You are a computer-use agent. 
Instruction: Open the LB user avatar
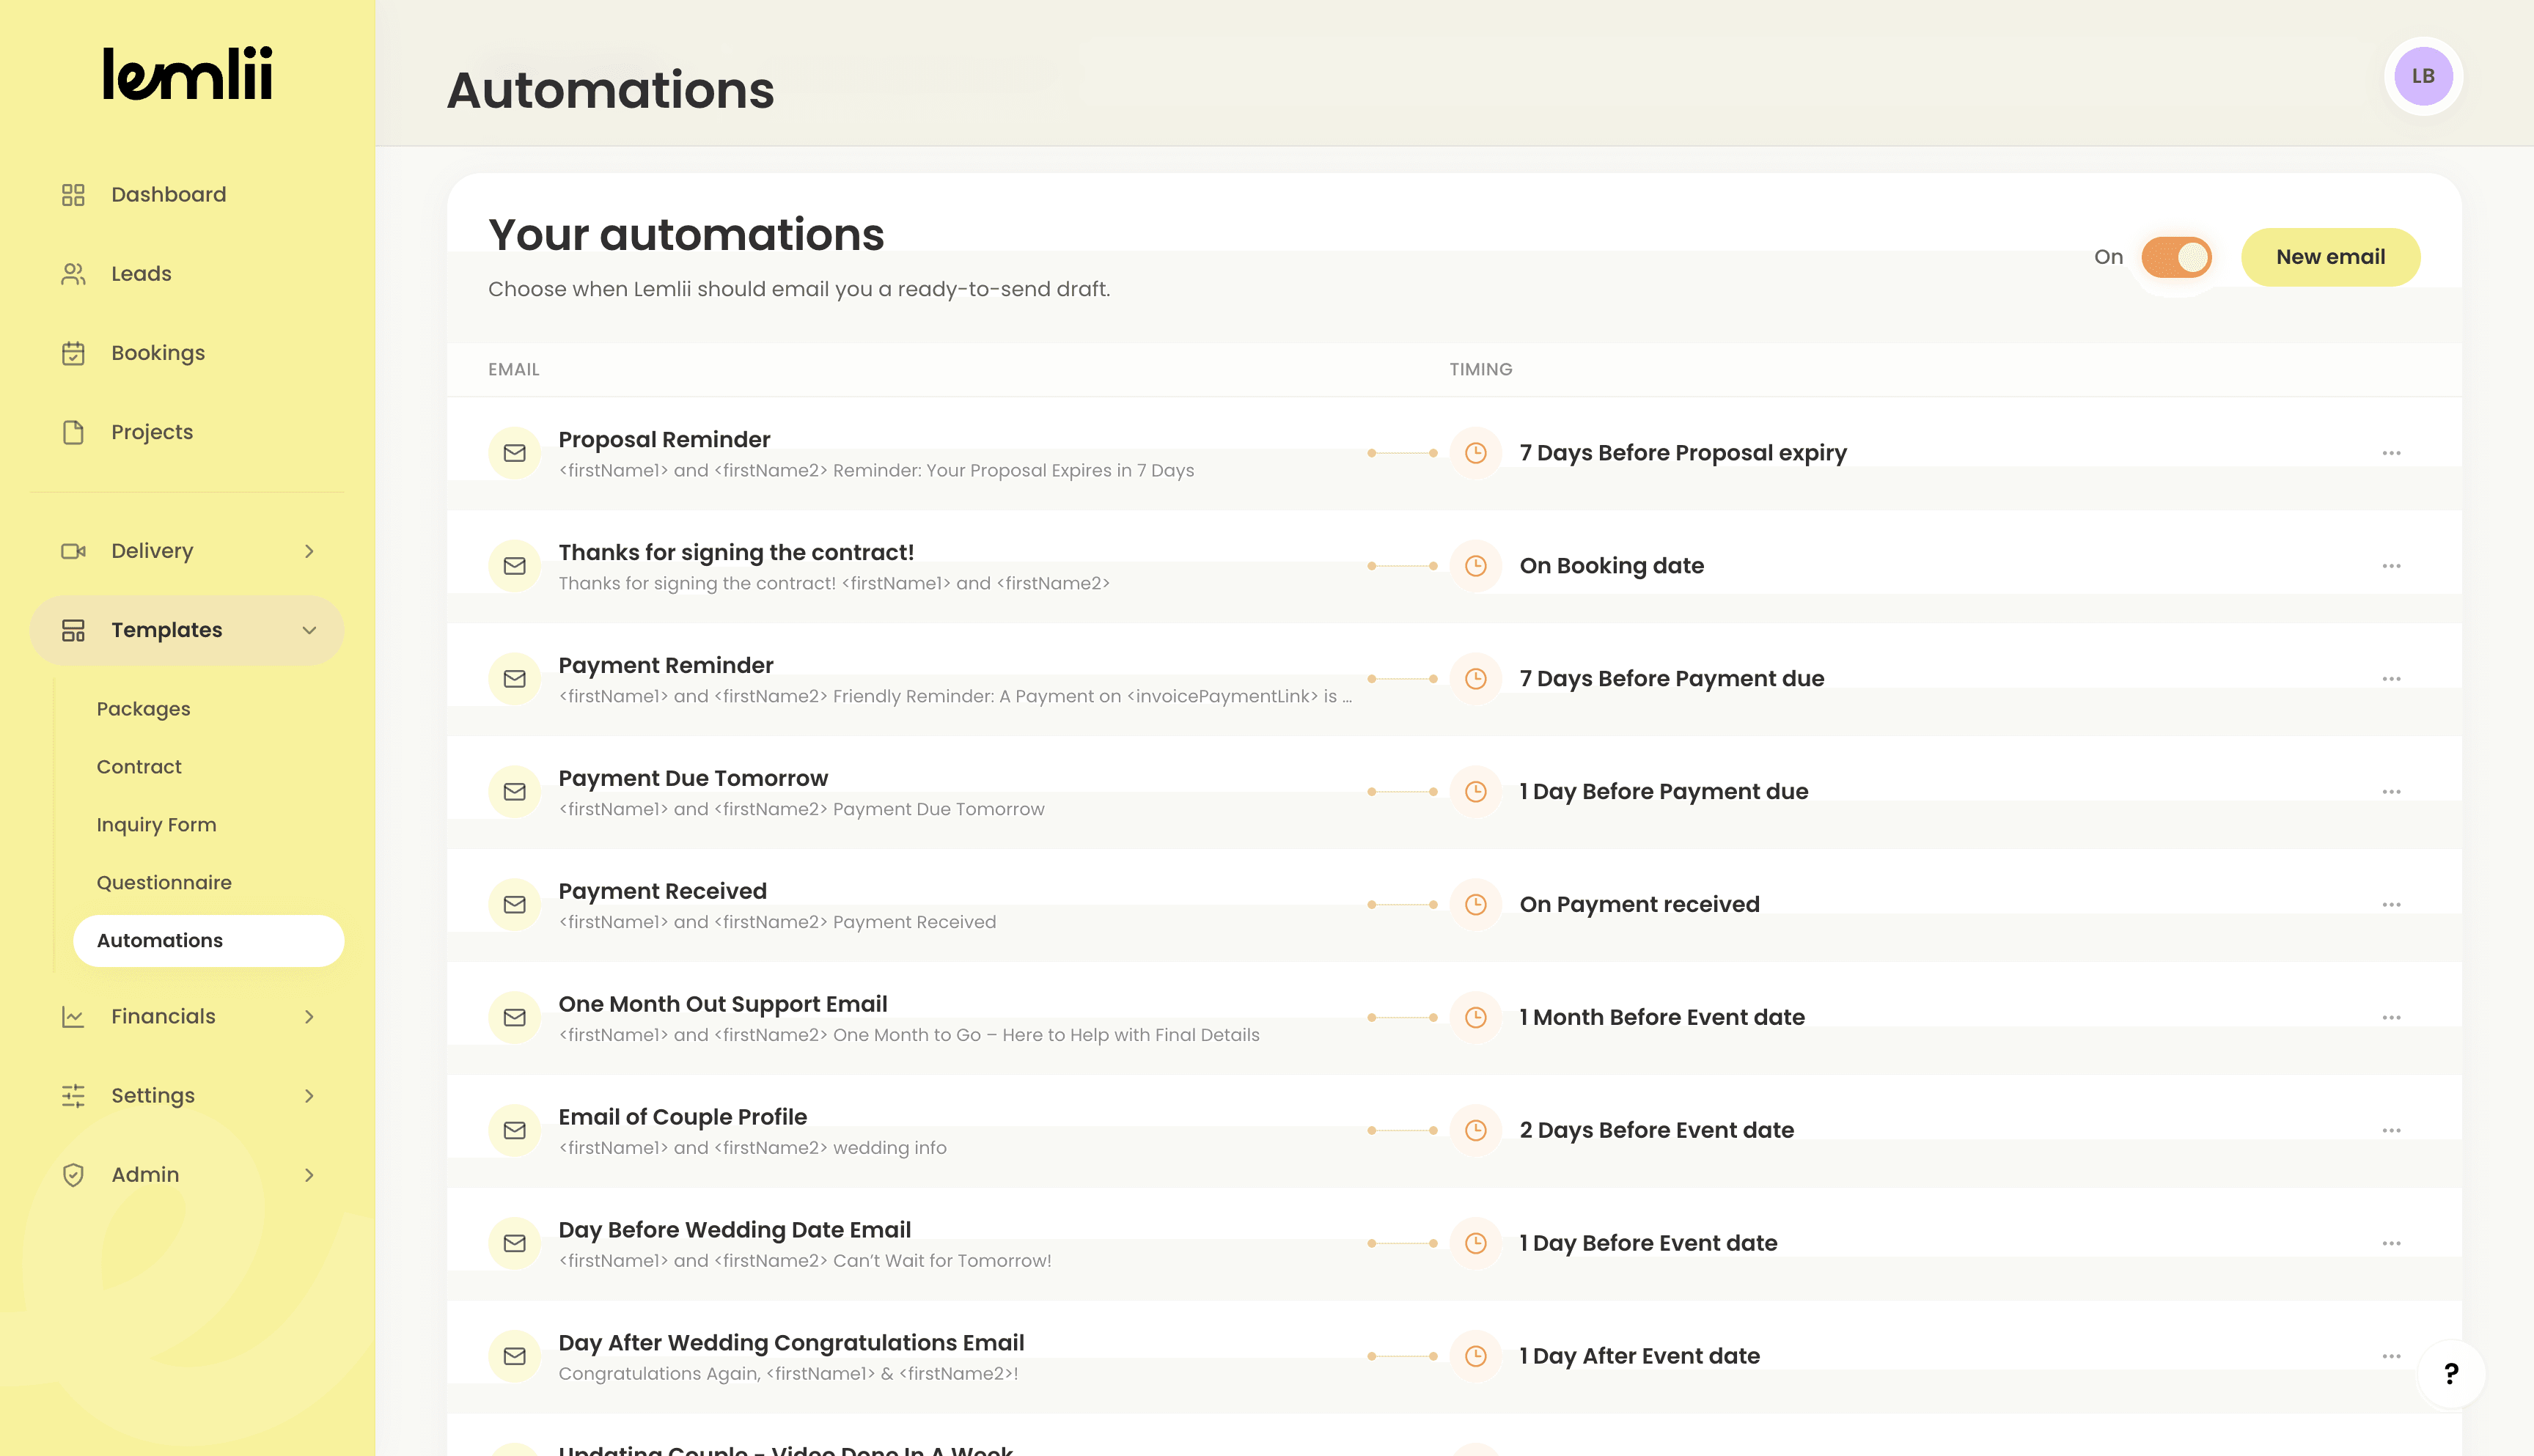2422,76
